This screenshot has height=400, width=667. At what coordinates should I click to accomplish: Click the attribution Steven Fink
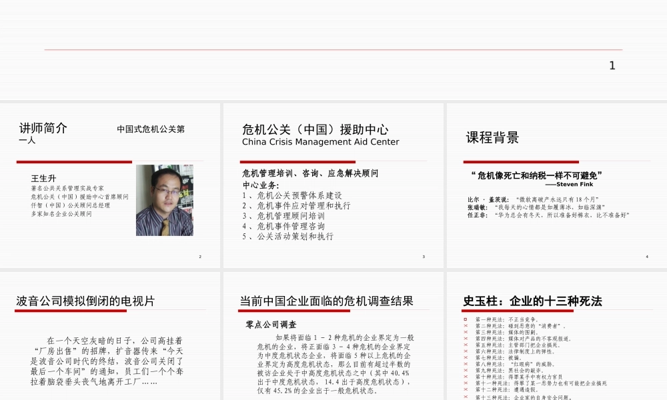[569, 185]
